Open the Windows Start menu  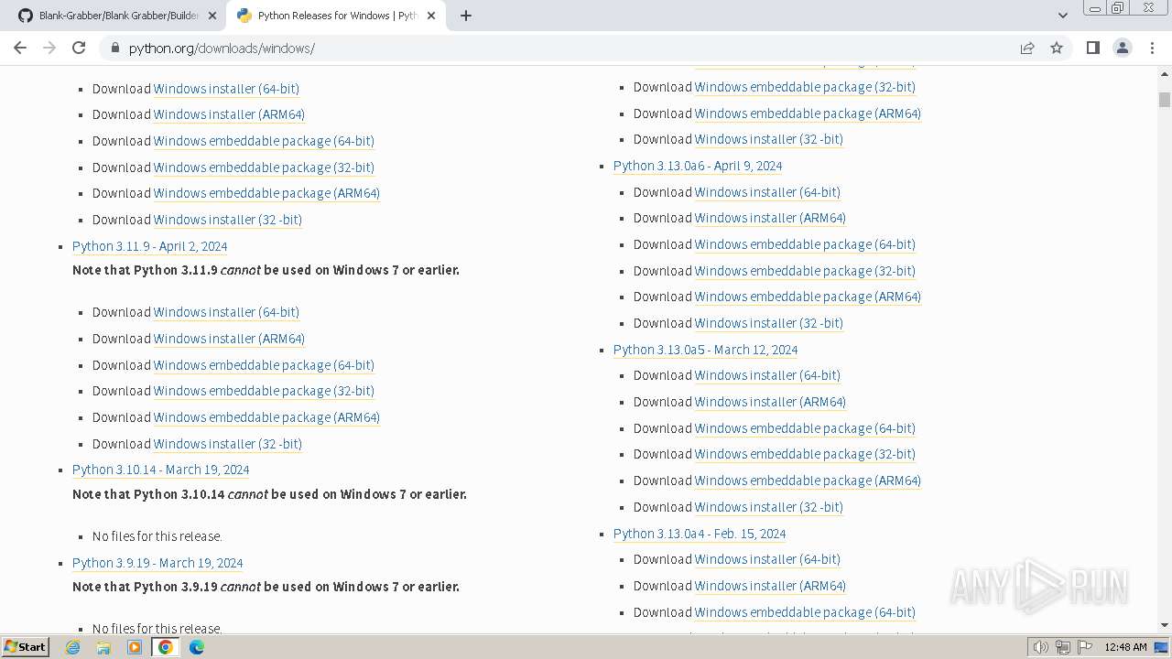pos(26,646)
